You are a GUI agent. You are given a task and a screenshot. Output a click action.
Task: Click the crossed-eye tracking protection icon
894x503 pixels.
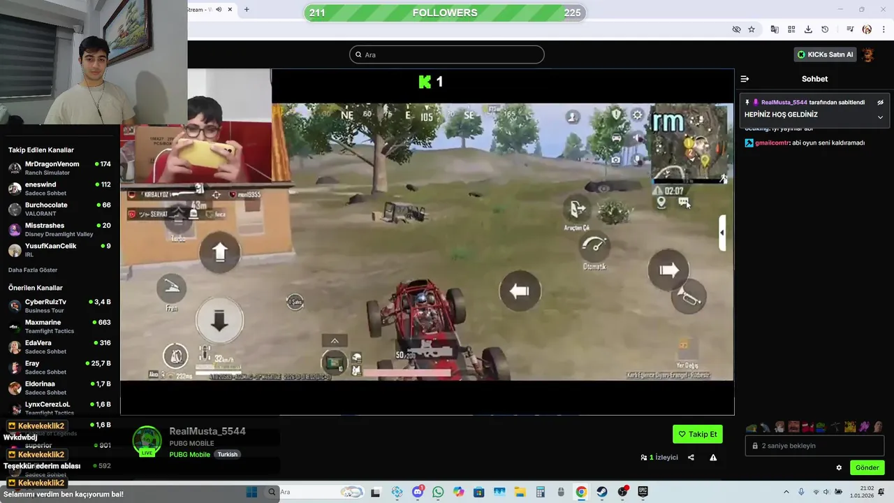(x=736, y=29)
